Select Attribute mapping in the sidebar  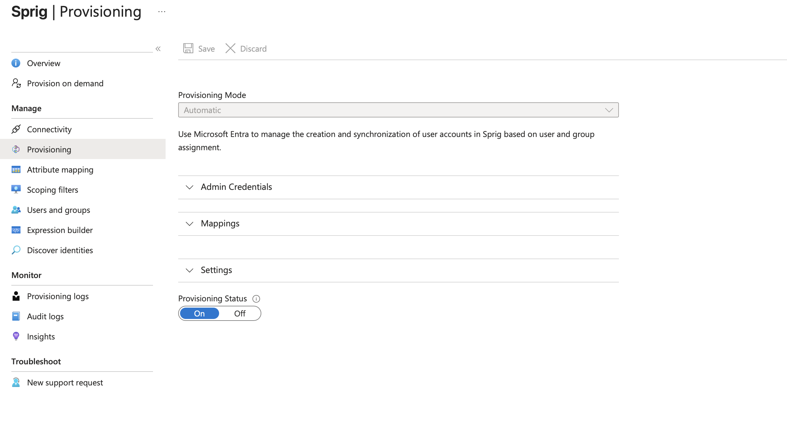coord(60,170)
